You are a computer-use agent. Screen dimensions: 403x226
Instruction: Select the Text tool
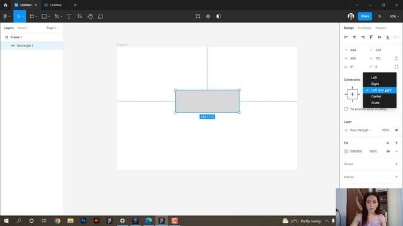coord(69,16)
